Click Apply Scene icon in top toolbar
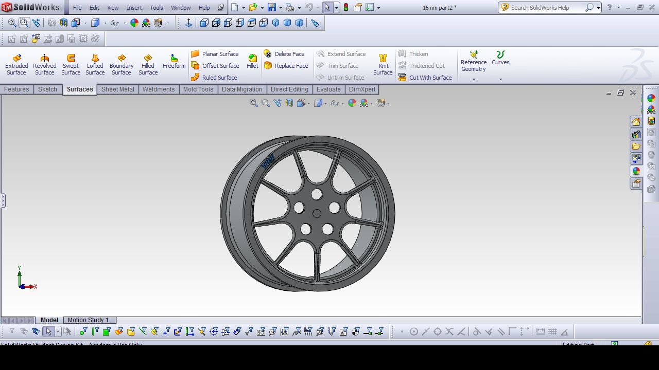Screen dimensions: 659x370 [146, 23]
